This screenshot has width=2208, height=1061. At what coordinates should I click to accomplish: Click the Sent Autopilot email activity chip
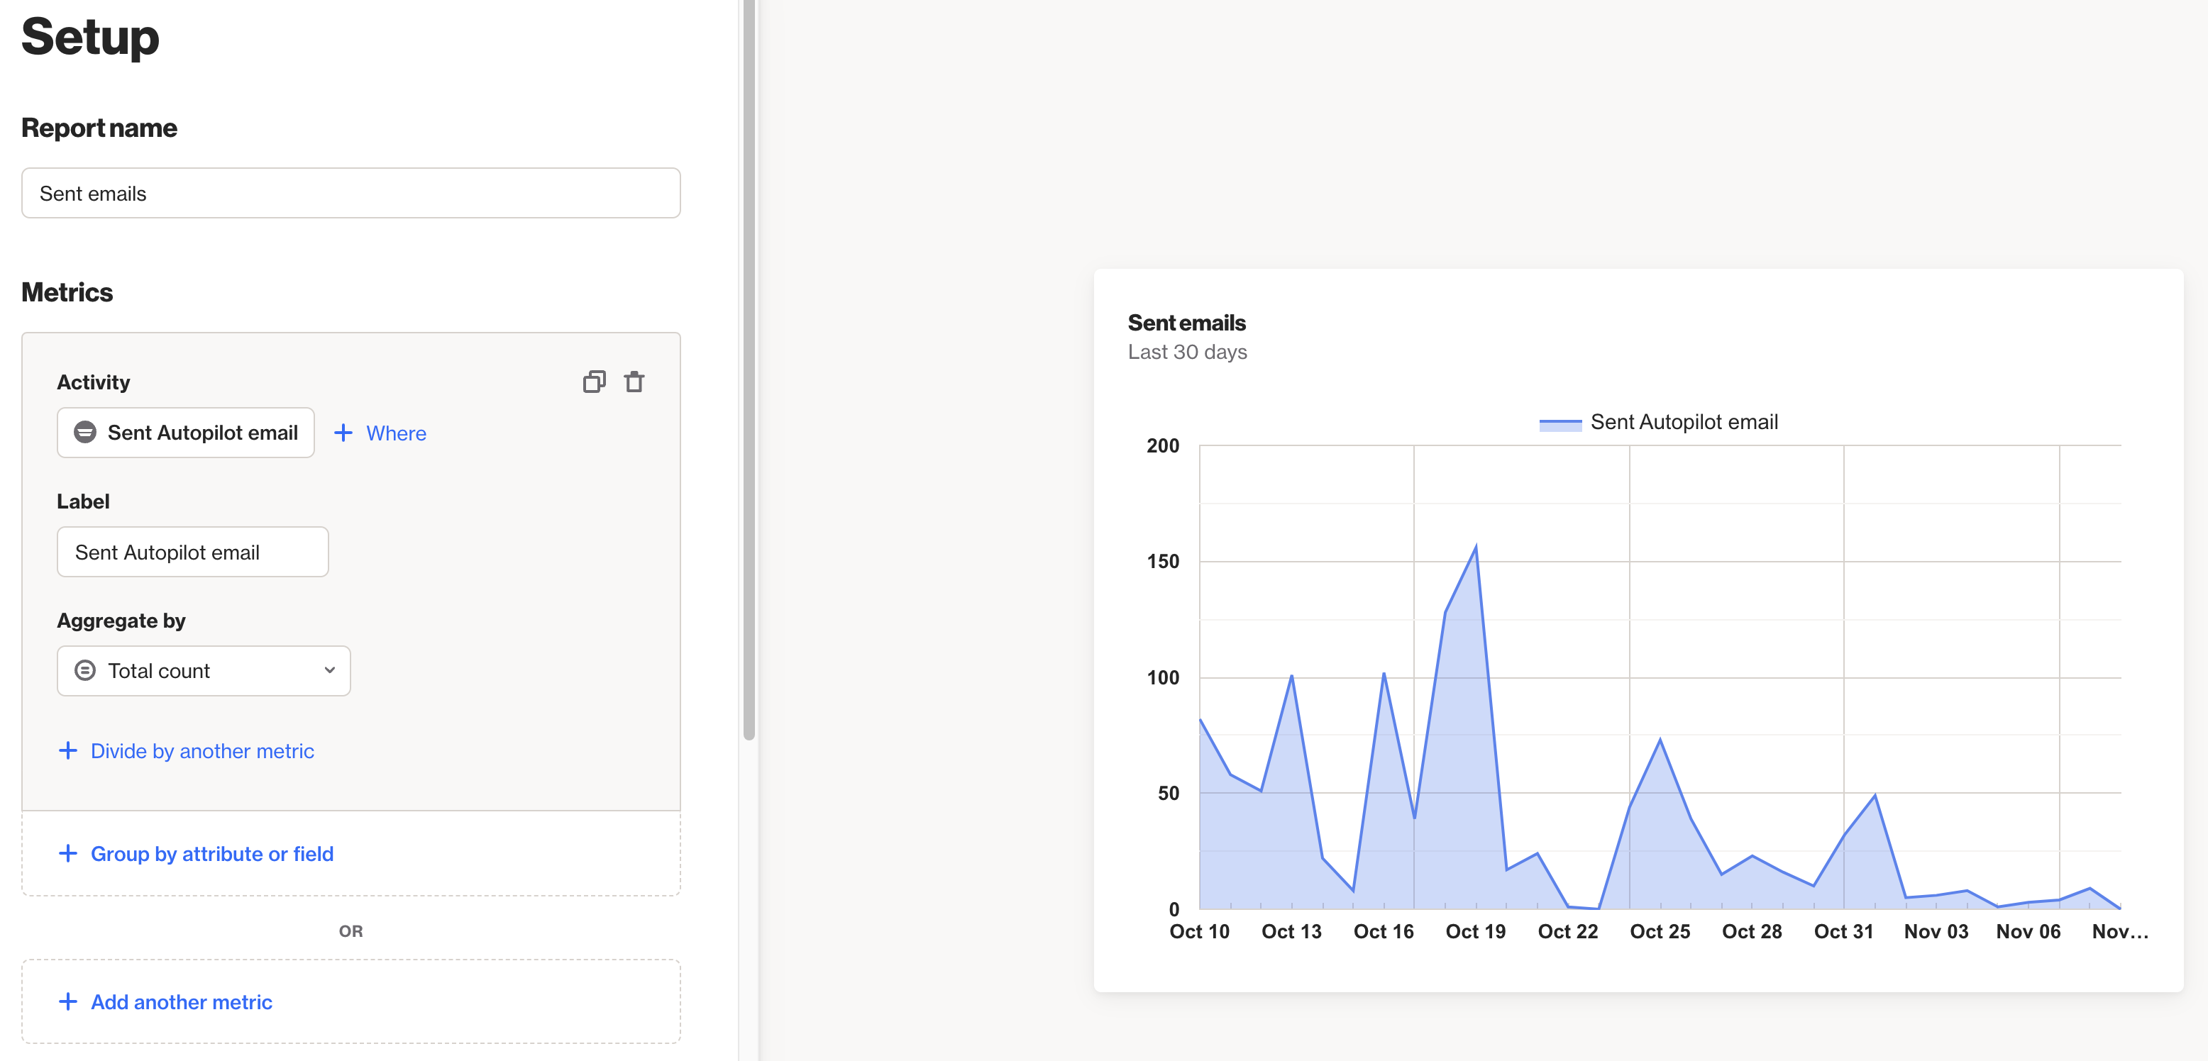[186, 433]
